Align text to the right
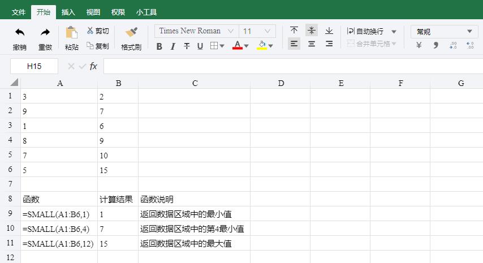 (x=329, y=44)
